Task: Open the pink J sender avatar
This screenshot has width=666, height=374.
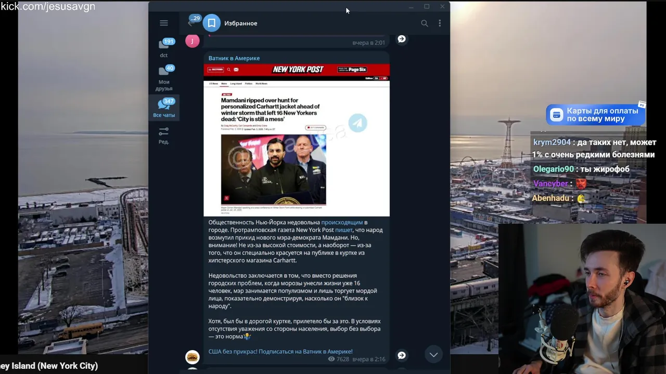Action: coord(193,41)
